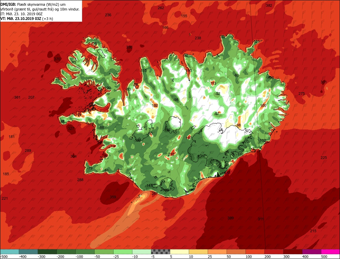Select the green -200 to -100 legend swatch

coord(66,252)
